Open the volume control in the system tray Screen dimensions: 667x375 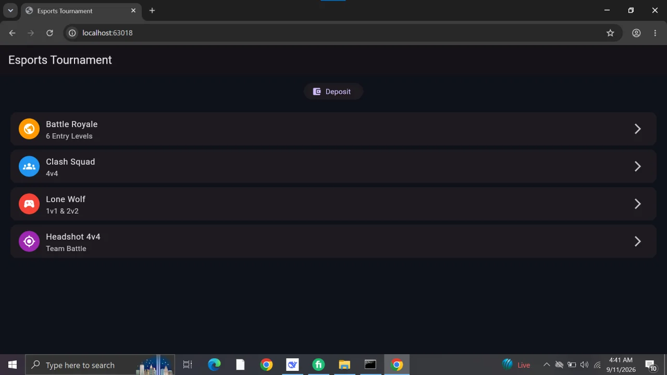coord(584,365)
